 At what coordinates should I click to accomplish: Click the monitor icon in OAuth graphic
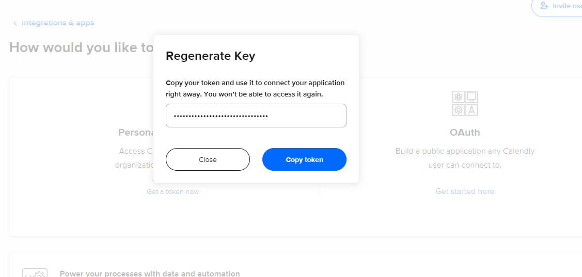pos(471,97)
